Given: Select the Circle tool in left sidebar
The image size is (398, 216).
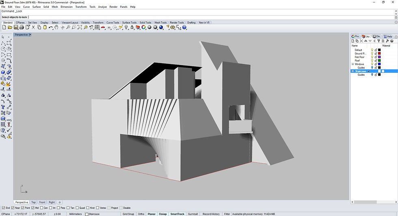Looking at the screenshot, I should click(x=3, y=49).
